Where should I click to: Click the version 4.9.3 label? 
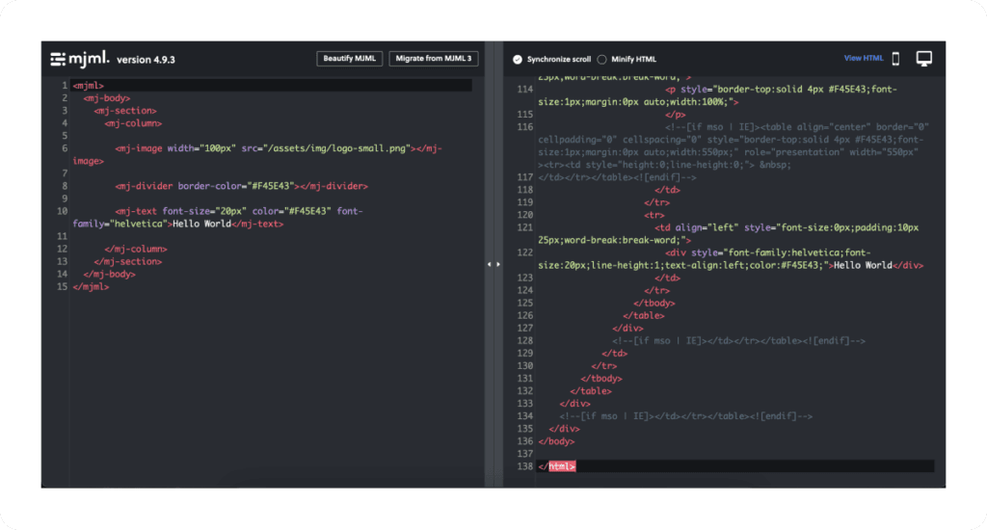pyautogui.click(x=146, y=60)
